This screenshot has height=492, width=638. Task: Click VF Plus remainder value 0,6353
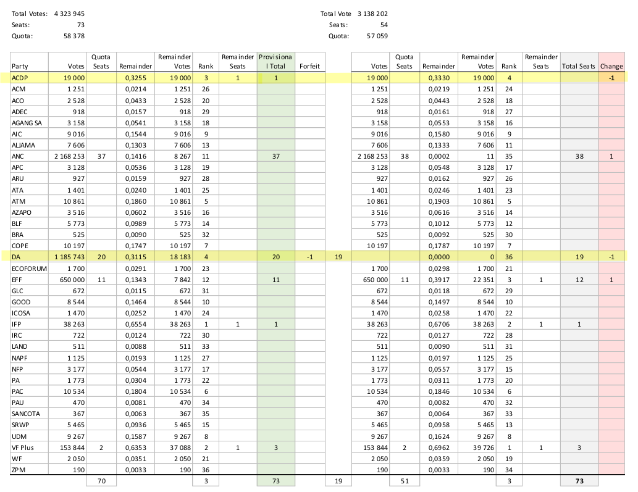pos(136,448)
